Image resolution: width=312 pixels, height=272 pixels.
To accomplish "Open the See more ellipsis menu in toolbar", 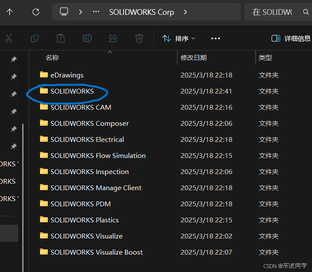I will click(215, 38).
